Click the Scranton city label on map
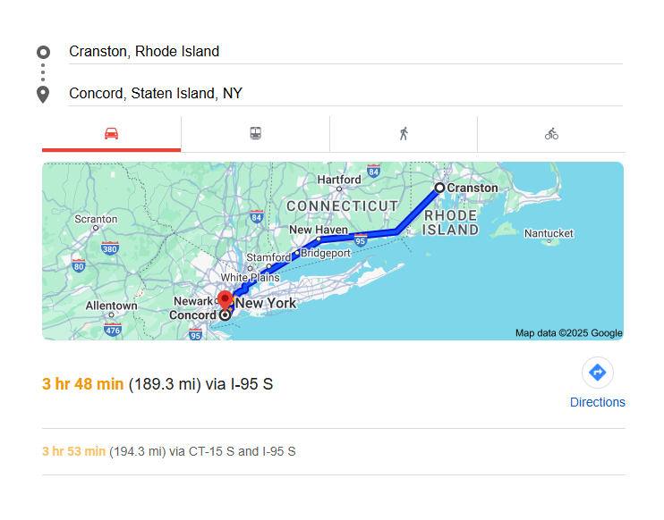664x520 pixels. (x=96, y=219)
